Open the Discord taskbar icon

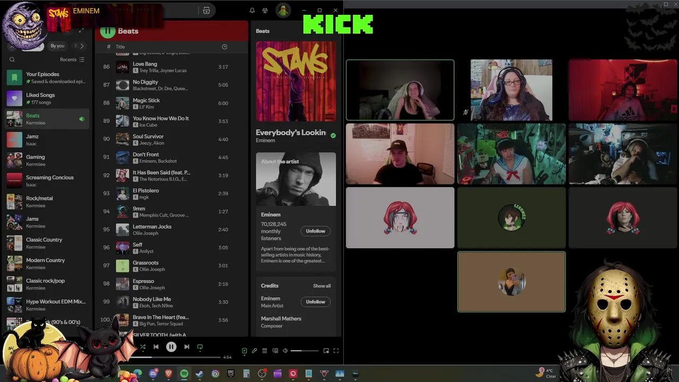coord(153,374)
